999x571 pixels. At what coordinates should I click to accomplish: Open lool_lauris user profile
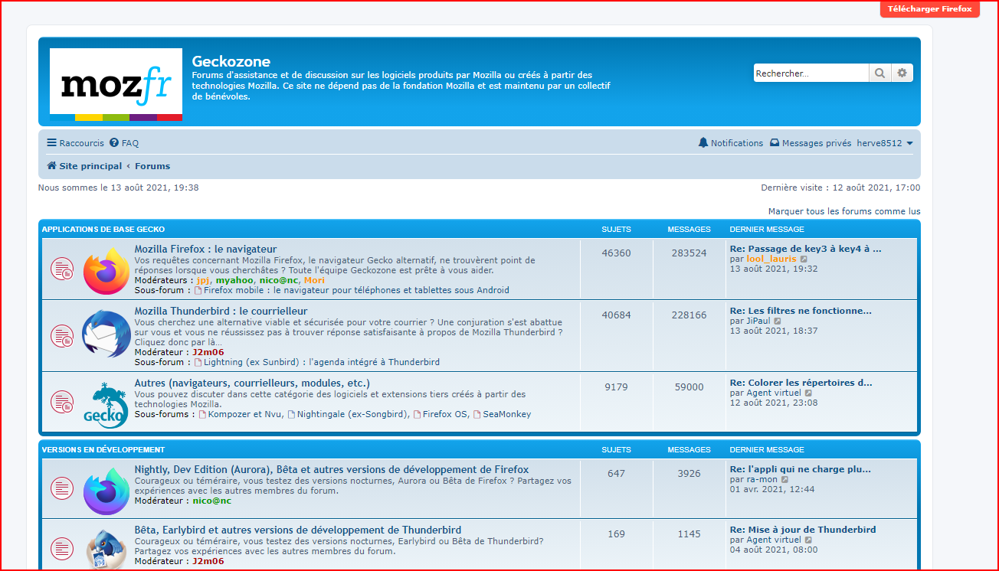click(x=771, y=259)
